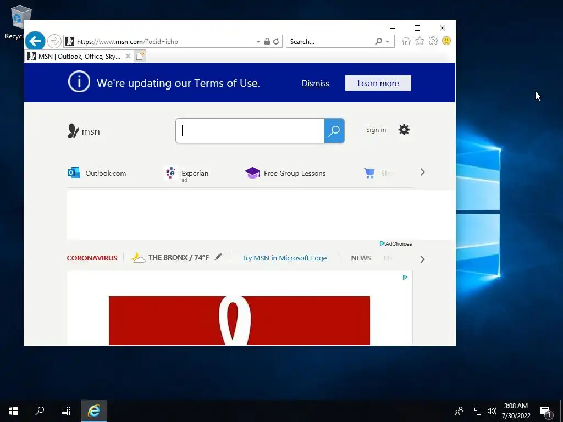563x422 pixels.
Task: Open the Outlook.com icon shortcut
Action: pyautogui.click(x=74, y=173)
